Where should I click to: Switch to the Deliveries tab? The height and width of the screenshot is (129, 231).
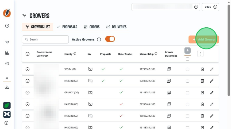[x=116, y=27]
